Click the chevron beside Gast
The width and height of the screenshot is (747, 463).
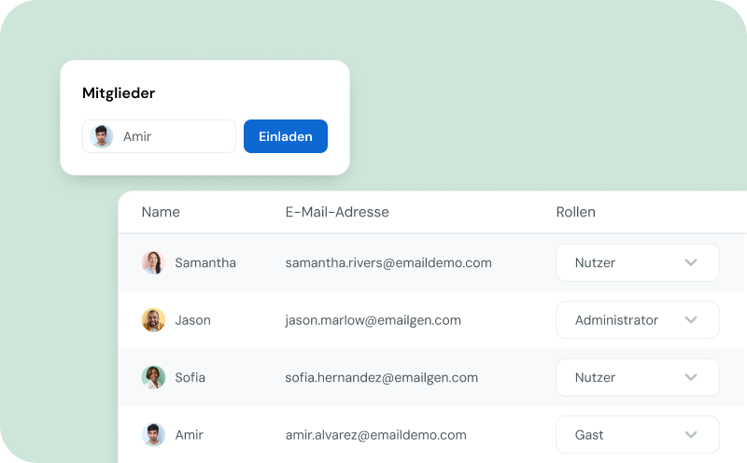[691, 434]
